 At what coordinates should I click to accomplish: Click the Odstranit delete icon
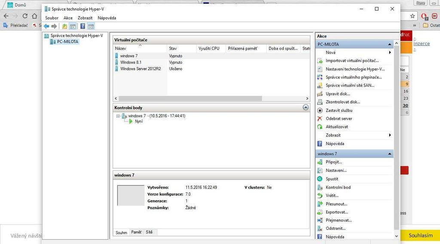(320, 229)
